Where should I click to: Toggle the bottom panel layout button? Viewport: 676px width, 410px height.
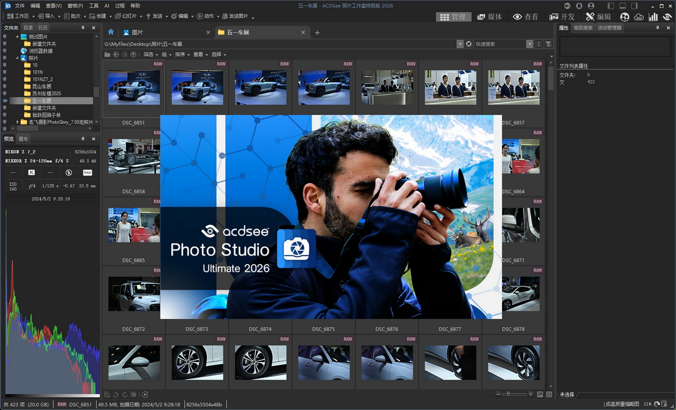622,5
